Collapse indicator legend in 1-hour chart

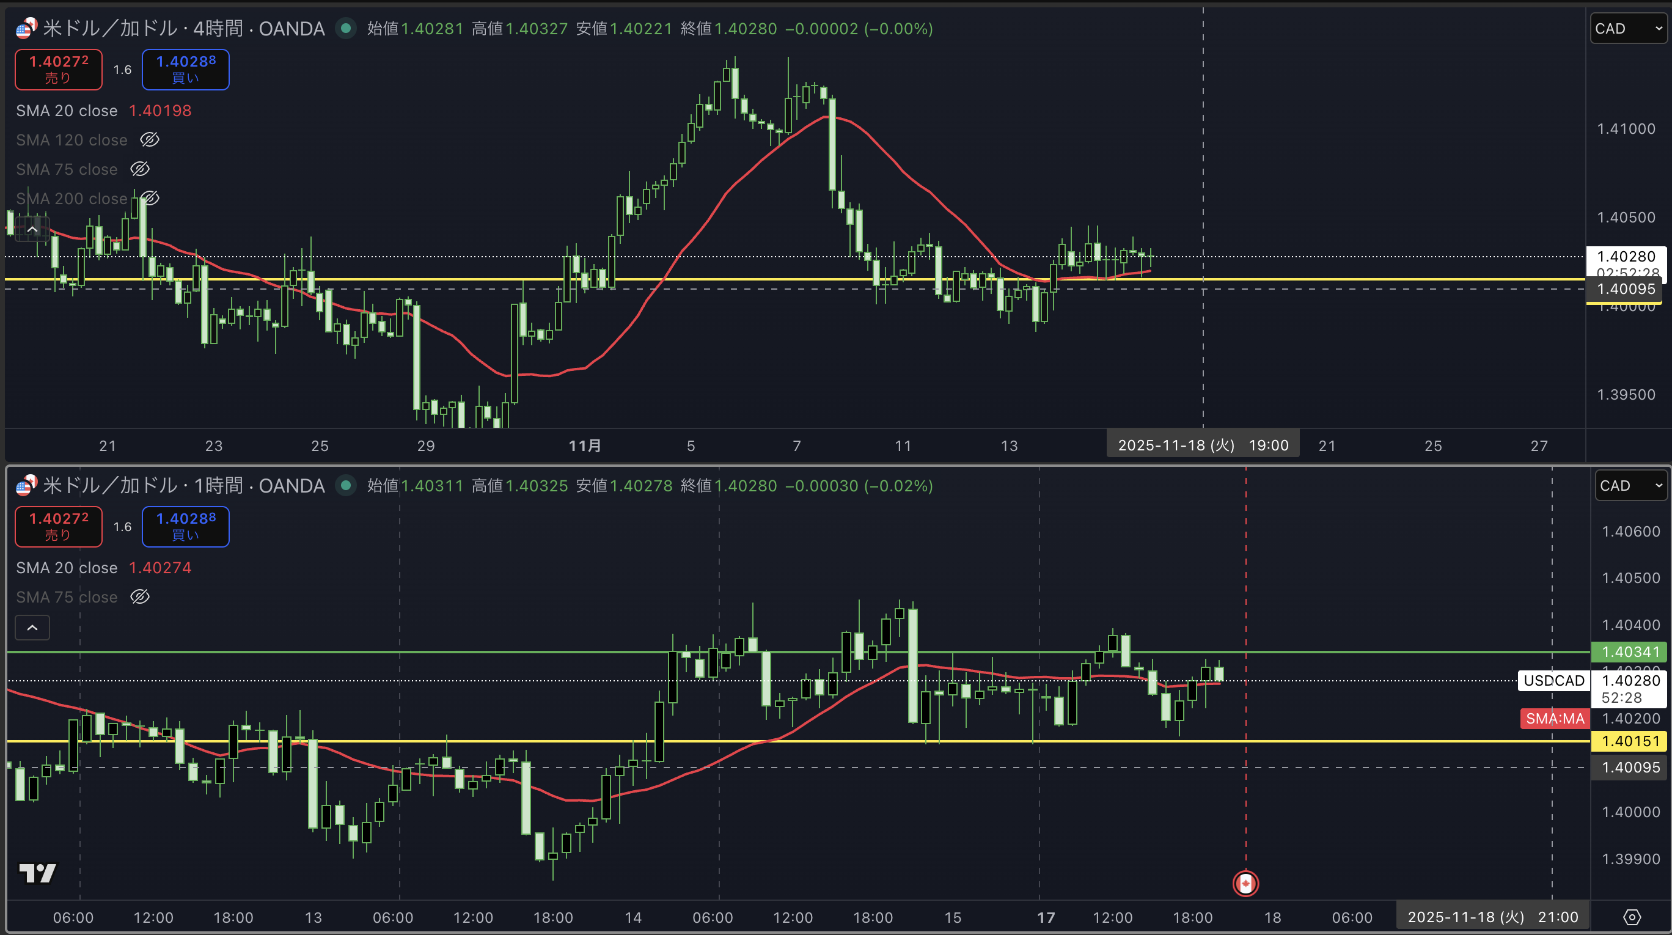click(32, 628)
